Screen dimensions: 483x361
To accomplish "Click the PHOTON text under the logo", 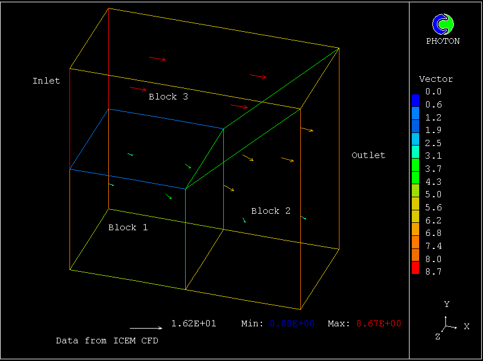I will [443, 41].
